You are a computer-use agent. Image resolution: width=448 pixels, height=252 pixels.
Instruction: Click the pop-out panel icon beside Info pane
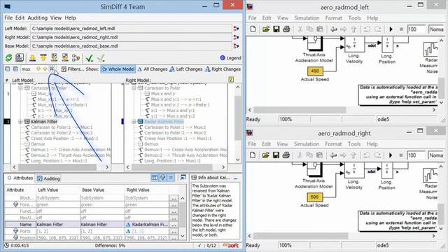tap(183, 178)
